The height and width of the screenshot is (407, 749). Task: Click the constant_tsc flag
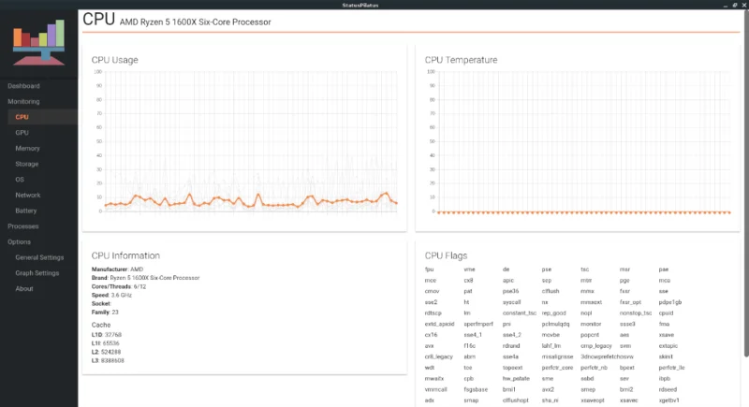click(x=520, y=313)
